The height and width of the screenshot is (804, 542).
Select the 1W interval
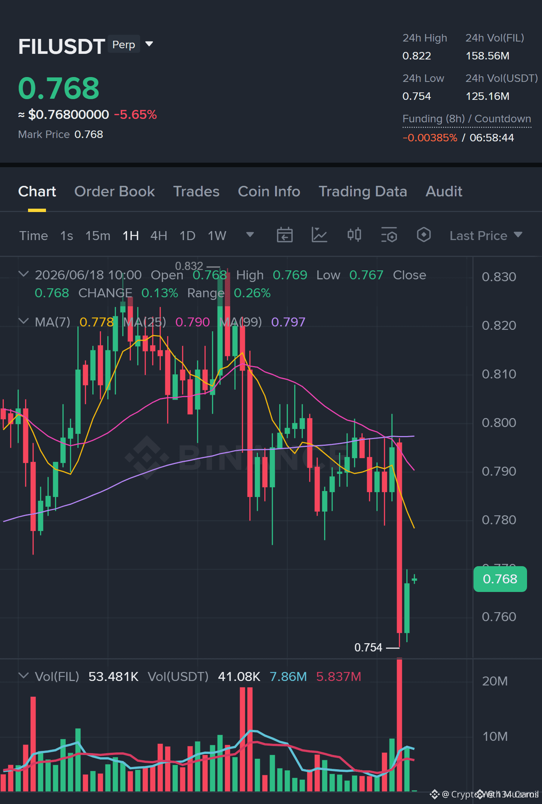217,236
